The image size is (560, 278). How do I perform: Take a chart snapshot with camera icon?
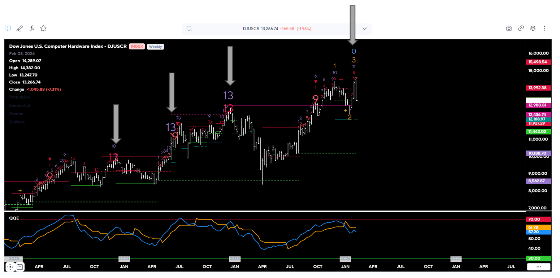(x=509, y=28)
